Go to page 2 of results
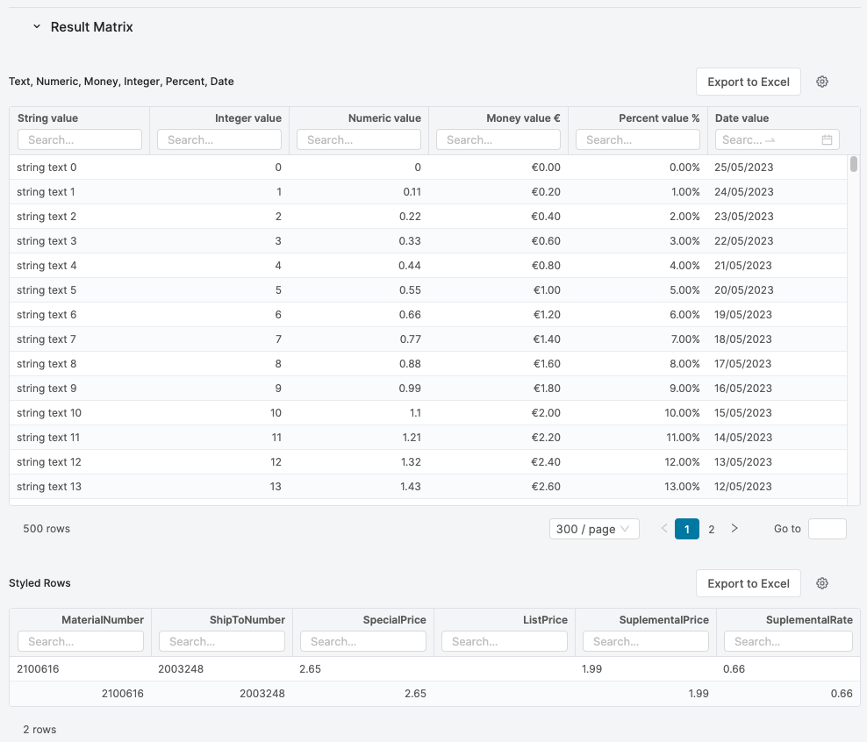This screenshot has height=742, width=867. tap(711, 529)
